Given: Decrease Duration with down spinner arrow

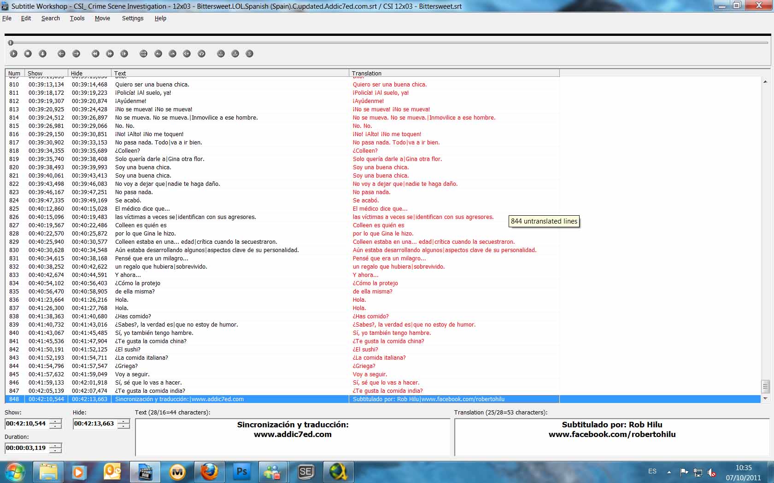Looking at the screenshot, I should click(x=55, y=450).
